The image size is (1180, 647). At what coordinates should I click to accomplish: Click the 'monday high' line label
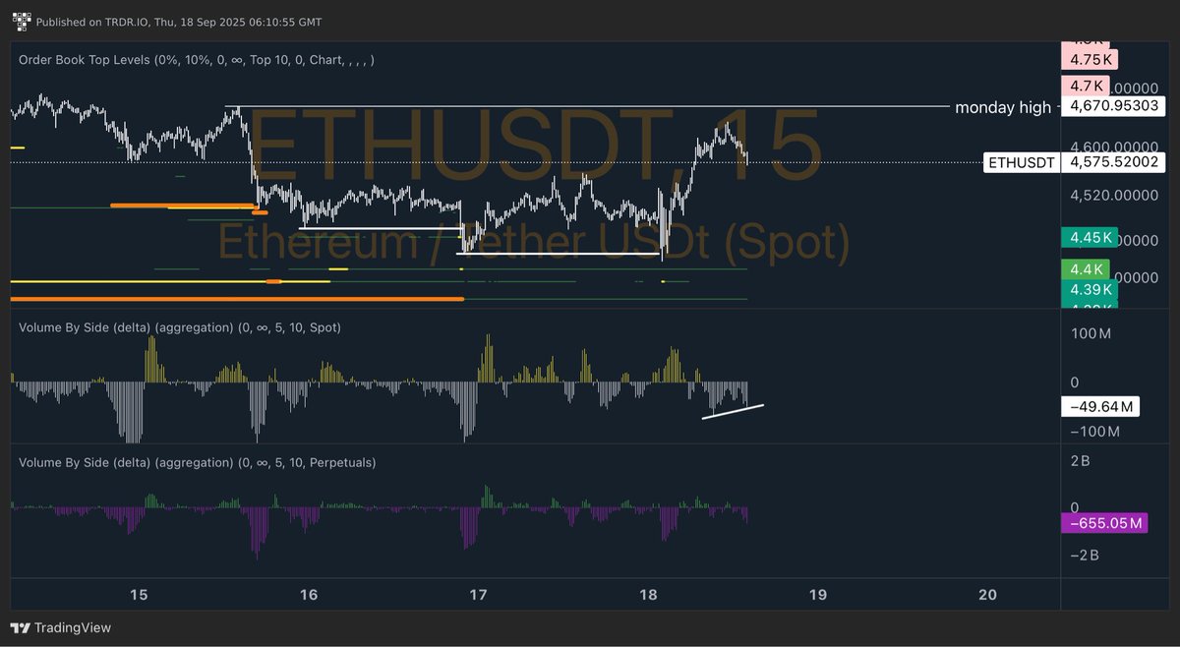pos(1002,107)
